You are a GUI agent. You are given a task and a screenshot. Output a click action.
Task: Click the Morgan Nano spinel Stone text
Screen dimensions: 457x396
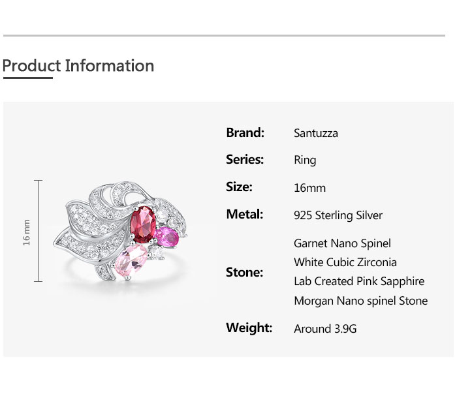tap(361, 301)
